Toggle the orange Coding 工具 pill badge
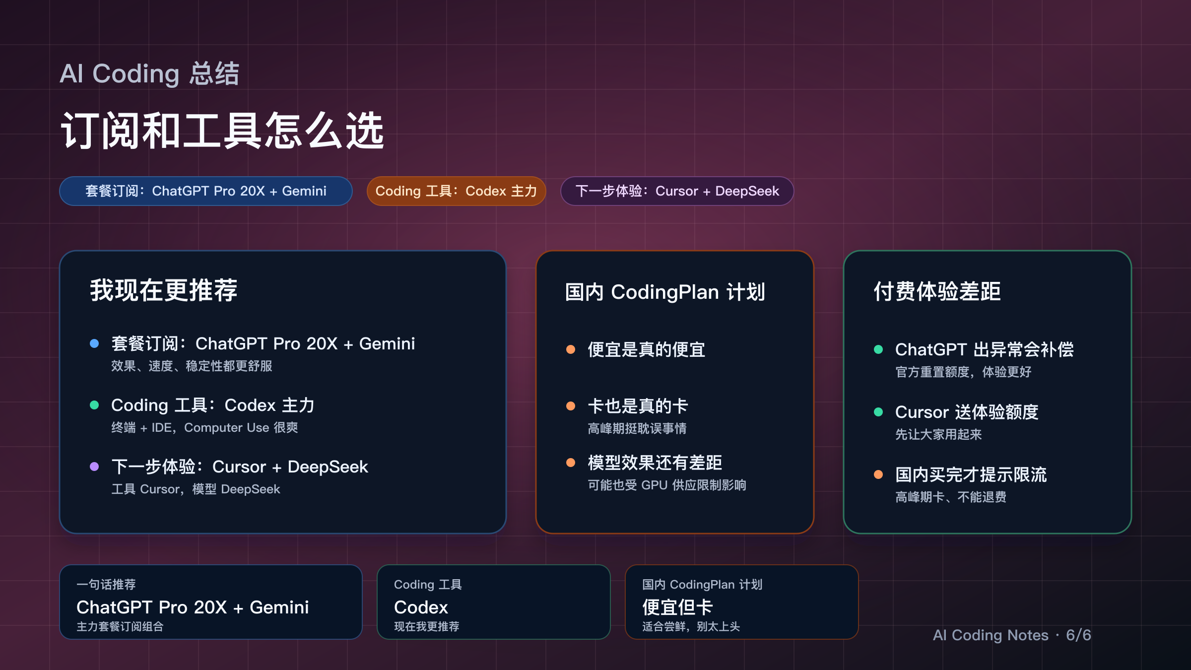The width and height of the screenshot is (1191, 670). pyautogui.click(x=456, y=191)
